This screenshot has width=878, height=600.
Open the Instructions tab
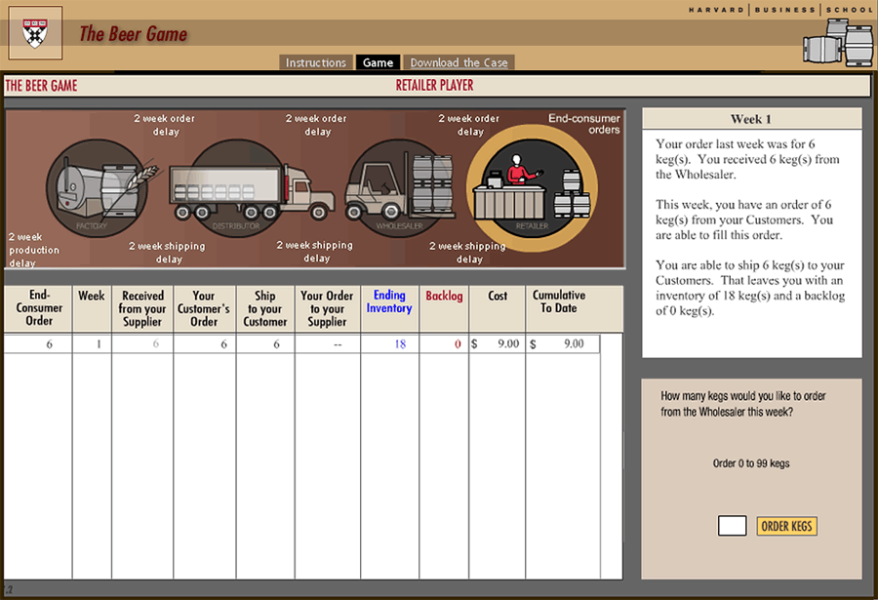click(x=315, y=62)
